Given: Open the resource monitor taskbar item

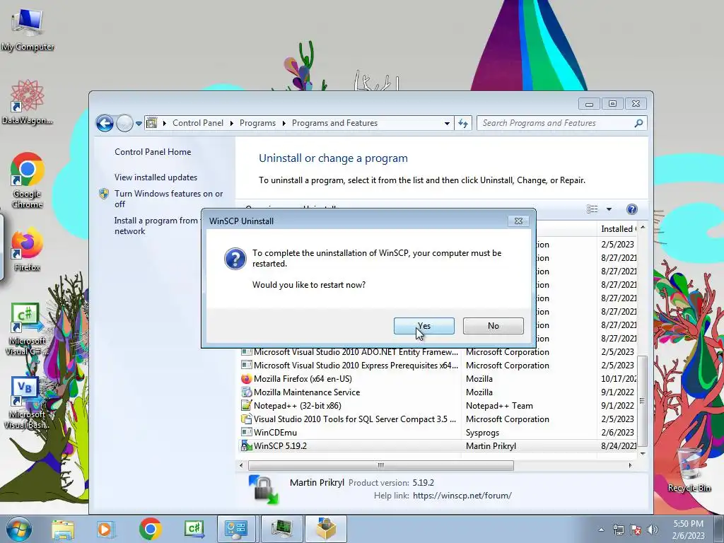Looking at the screenshot, I should pyautogui.click(x=281, y=529).
